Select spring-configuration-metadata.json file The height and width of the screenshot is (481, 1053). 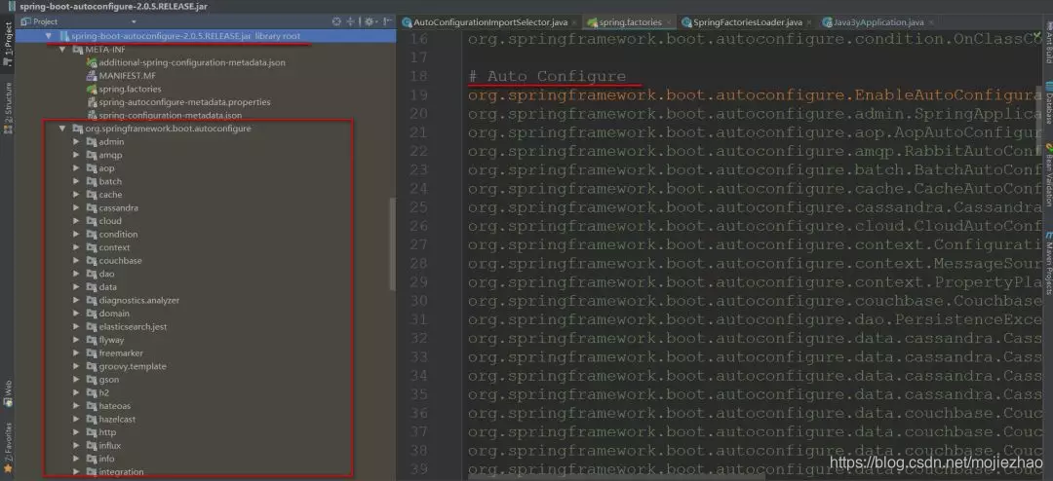pyautogui.click(x=165, y=116)
